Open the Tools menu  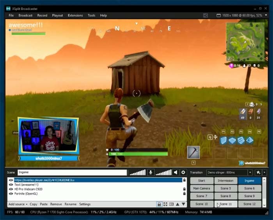tap(91, 16)
